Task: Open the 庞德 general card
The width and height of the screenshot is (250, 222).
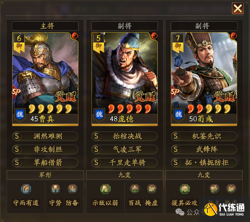Action: pos(125,79)
